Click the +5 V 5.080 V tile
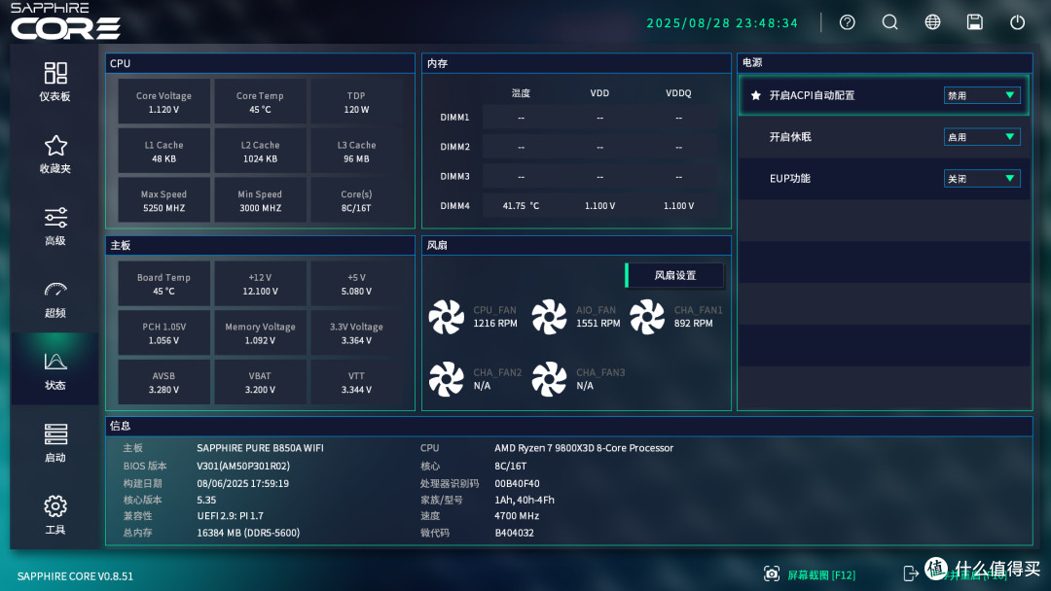Image resolution: width=1051 pixels, height=591 pixels. [x=356, y=283]
